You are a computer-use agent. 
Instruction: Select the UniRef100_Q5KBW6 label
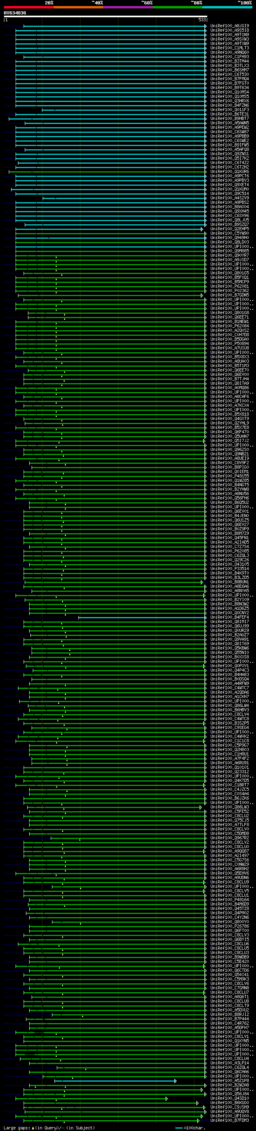click(x=230, y=648)
